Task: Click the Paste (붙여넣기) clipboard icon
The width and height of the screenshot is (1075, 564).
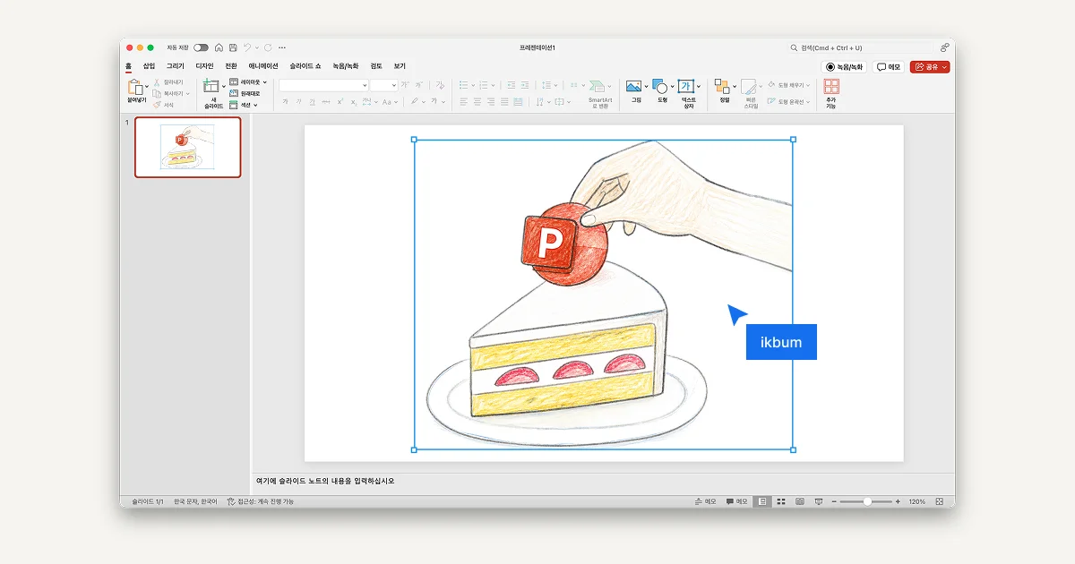Action: pyautogui.click(x=135, y=87)
